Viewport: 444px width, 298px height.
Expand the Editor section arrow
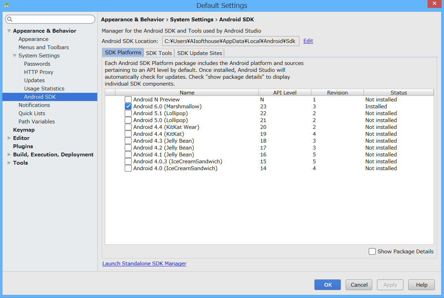click(9, 138)
